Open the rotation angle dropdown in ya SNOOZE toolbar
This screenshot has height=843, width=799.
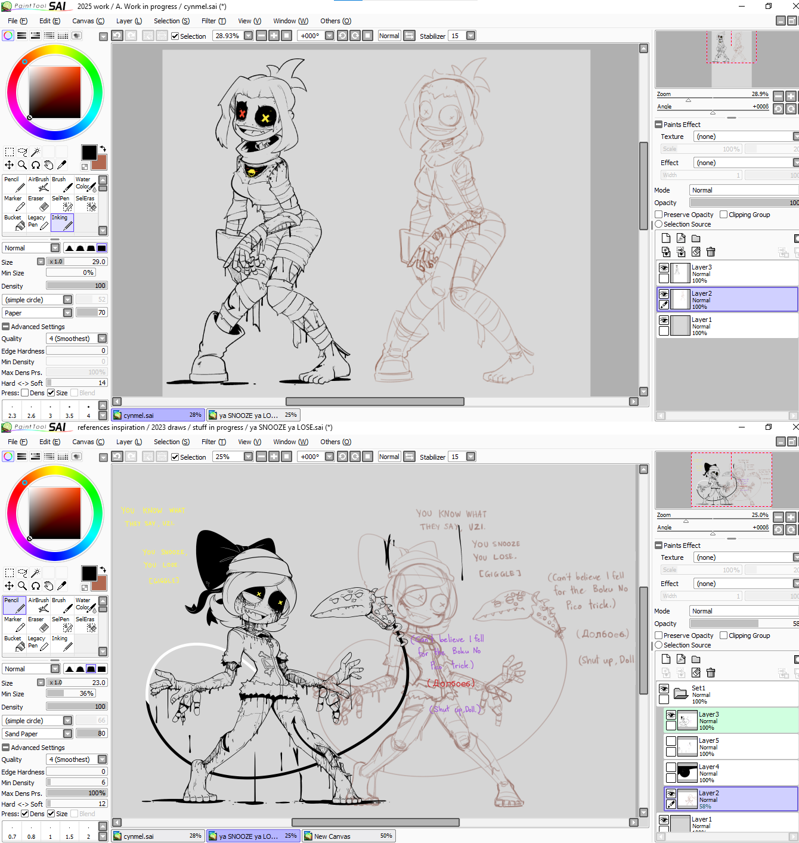[x=329, y=457]
